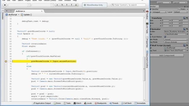Open the Tasks pad
The image size is (189, 106).
coord(67,103)
